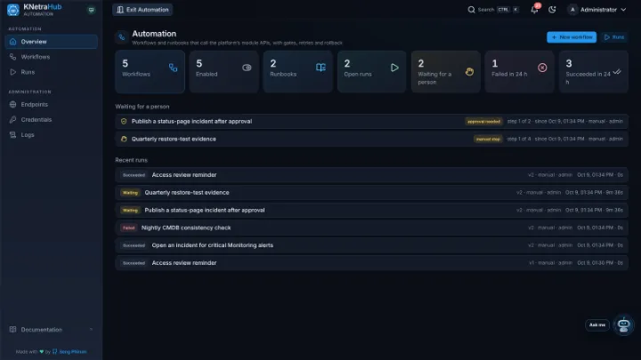Click the Overview home icon
This screenshot has height=360, width=641.
click(x=13, y=42)
